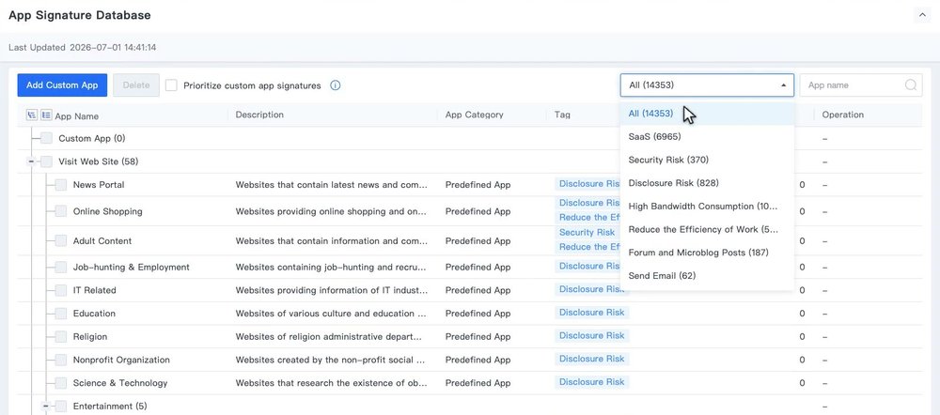Image resolution: width=940 pixels, height=415 pixels.
Task: Click the Religion row's Disclosure Risk tag
Action: pos(591,336)
